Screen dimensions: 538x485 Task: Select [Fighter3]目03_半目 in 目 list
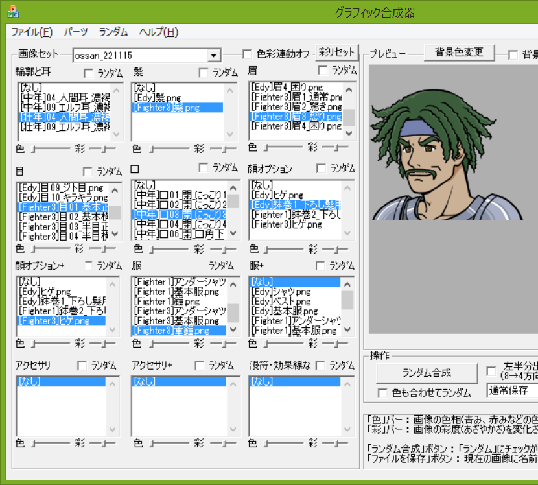click(63, 227)
